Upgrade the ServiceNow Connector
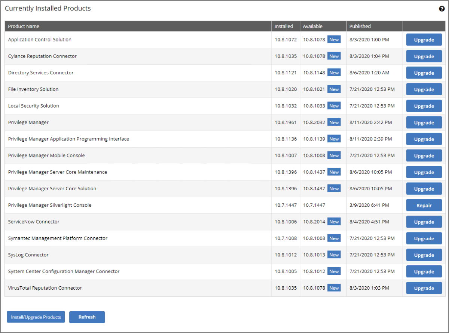Image resolution: width=449 pixels, height=333 pixels. point(424,222)
